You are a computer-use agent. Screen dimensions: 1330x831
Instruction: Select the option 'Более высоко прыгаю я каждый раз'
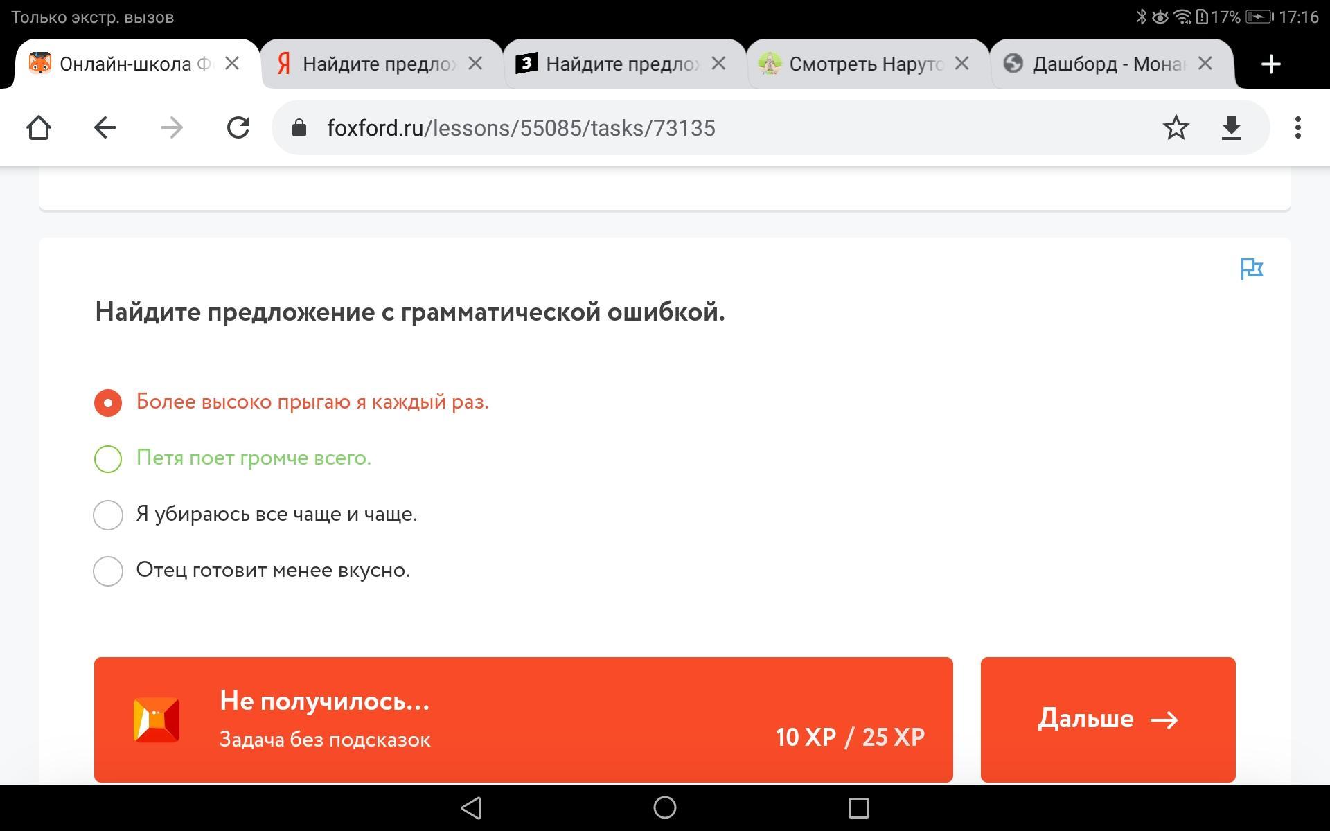pos(291,402)
